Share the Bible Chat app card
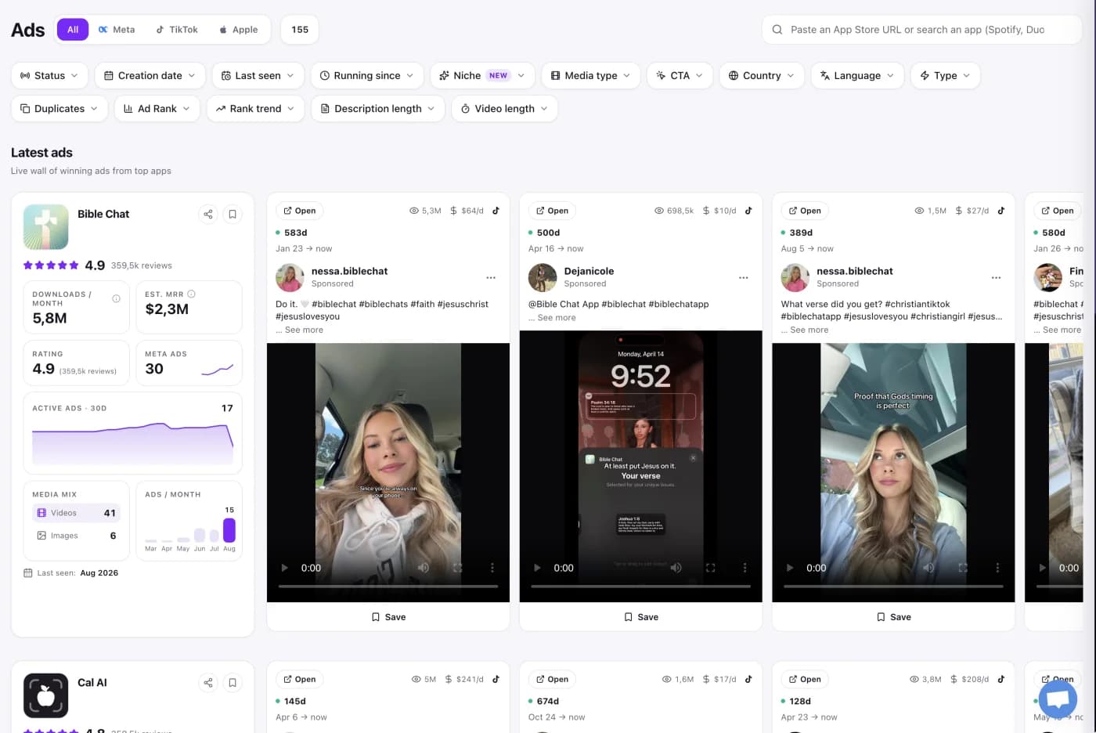The height and width of the screenshot is (733, 1096). pyautogui.click(x=208, y=214)
